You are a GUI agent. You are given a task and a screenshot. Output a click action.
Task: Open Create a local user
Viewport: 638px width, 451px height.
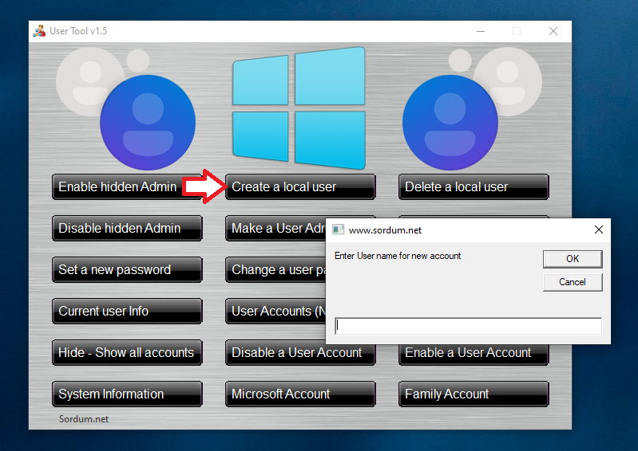300,186
